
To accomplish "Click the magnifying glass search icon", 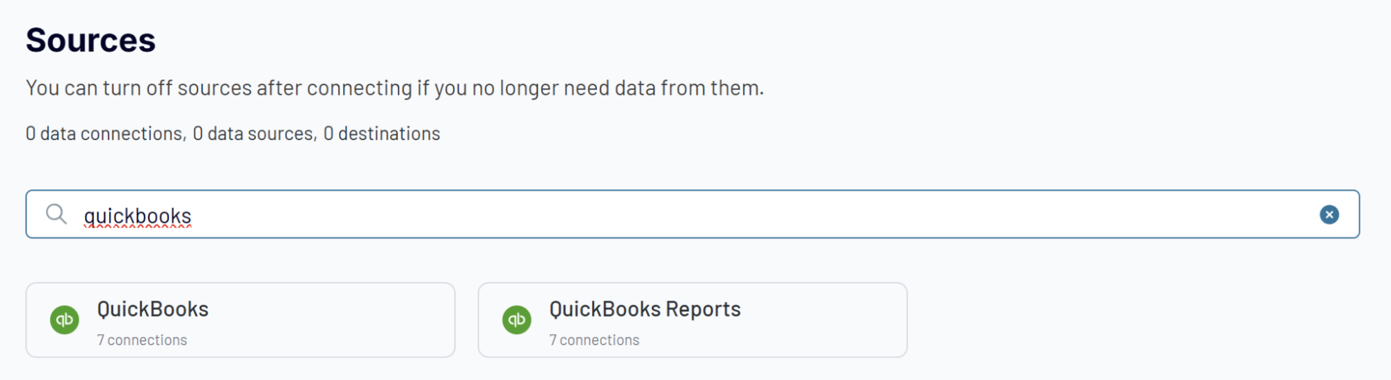I will point(56,214).
